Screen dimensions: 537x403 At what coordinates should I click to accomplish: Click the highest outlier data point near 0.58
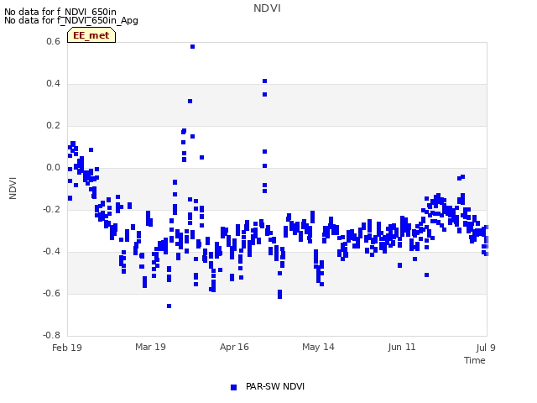pyautogui.click(x=192, y=47)
